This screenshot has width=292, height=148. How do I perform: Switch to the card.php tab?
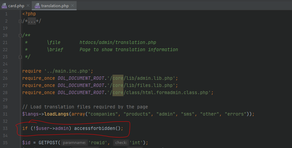[x=16, y=6]
